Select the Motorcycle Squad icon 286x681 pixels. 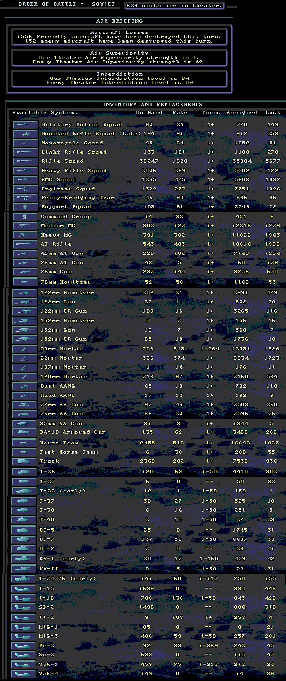(x=25, y=143)
